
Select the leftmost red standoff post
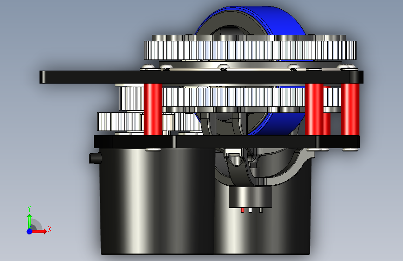(x=153, y=109)
